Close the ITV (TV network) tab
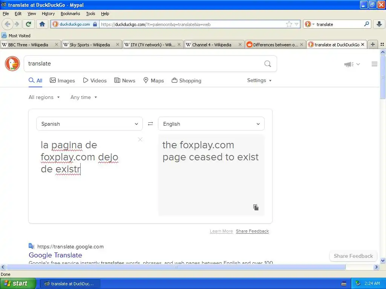Screen dimensions: 386x289 click(x=179, y=44)
